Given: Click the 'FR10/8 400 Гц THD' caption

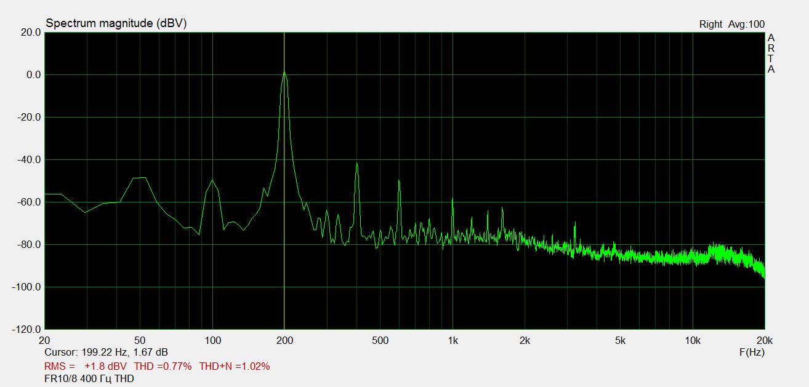Looking at the screenshot, I should pyautogui.click(x=89, y=378).
